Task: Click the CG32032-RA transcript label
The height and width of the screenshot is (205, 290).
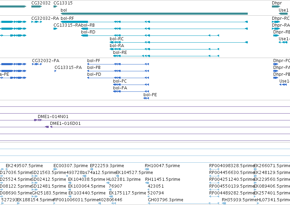Action: (x=45, y=18)
